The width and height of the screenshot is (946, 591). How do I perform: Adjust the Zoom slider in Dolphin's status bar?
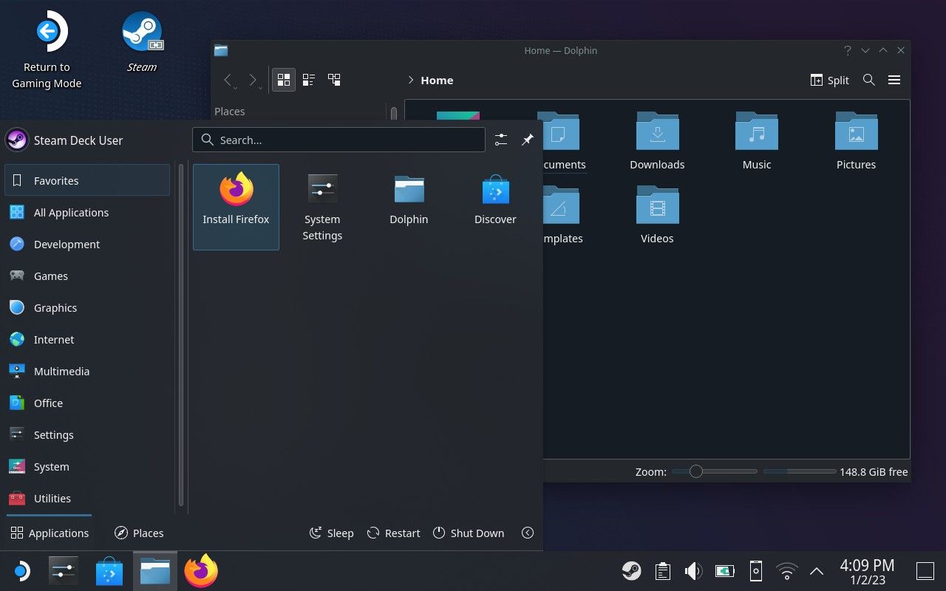(695, 471)
